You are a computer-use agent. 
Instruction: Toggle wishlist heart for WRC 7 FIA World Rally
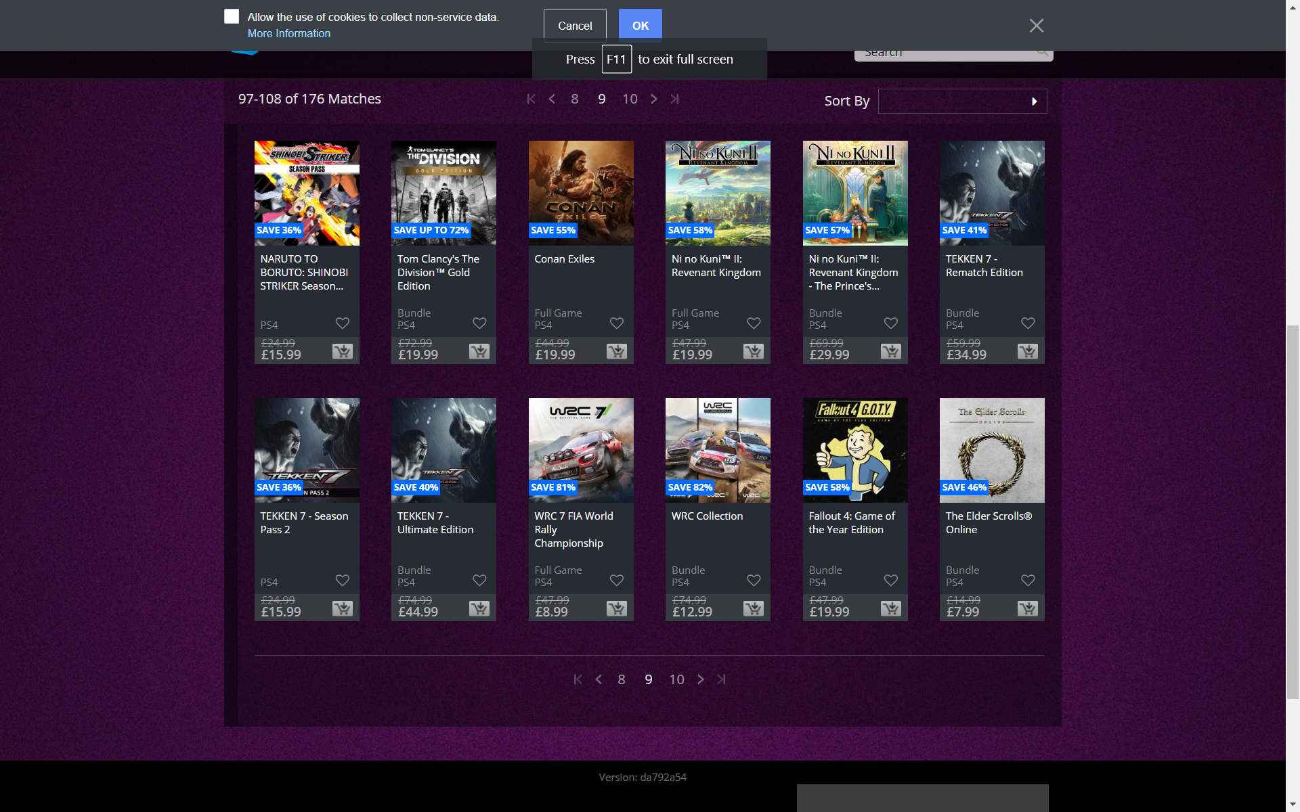click(617, 581)
